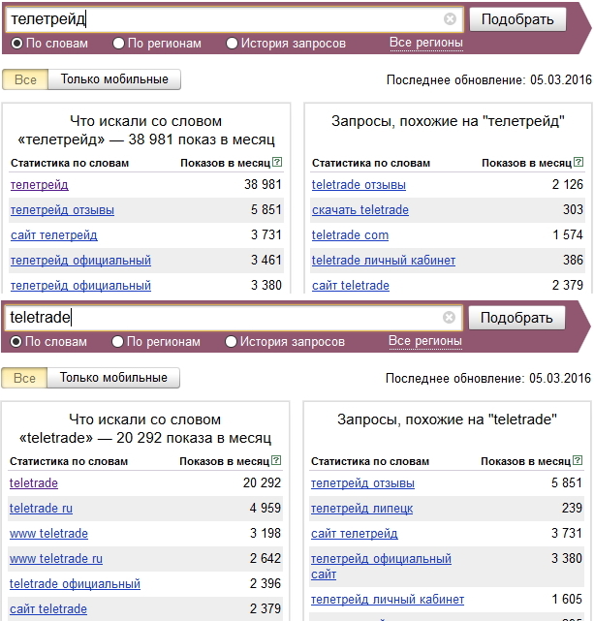Click the value '1 574' beside teletrade com
594x621 pixels.
point(568,234)
